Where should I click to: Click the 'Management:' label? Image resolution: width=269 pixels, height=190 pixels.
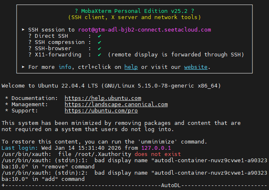pos(29,105)
